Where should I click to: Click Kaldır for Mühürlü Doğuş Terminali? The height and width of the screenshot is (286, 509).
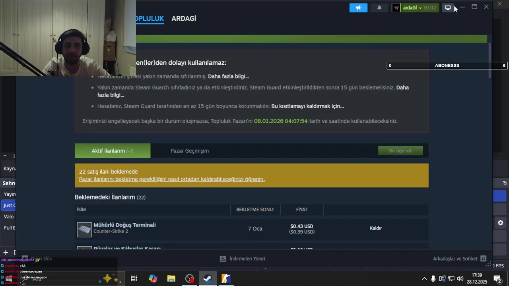pos(376,228)
